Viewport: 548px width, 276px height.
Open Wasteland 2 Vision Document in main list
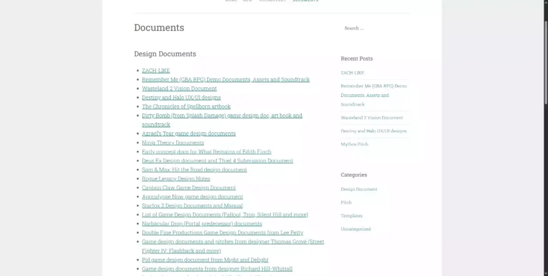click(179, 88)
